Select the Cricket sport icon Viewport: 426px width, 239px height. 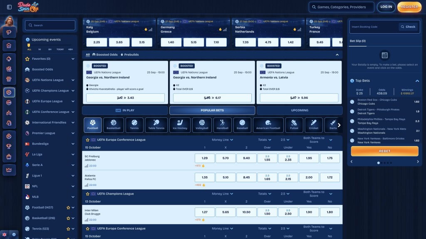click(314, 125)
